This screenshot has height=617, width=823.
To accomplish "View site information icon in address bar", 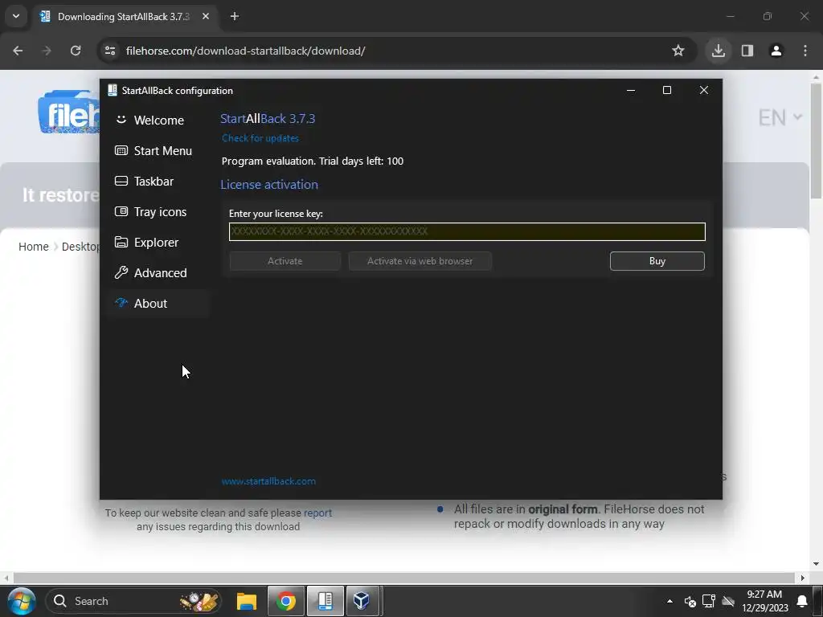I will [110, 51].
